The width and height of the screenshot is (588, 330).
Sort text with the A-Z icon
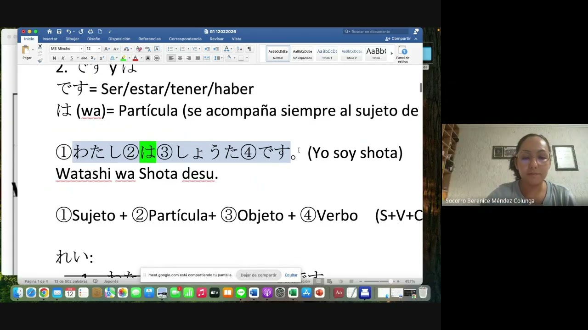[x=239, y=49]
